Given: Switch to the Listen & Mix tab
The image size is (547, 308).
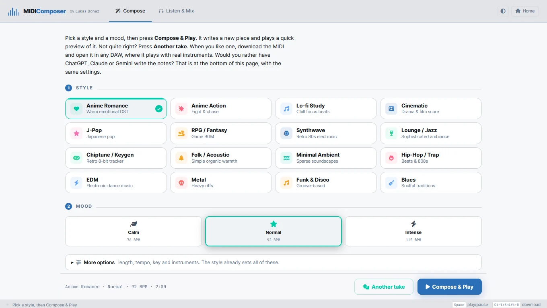Looking at the screenshot, I should [176, 11].
